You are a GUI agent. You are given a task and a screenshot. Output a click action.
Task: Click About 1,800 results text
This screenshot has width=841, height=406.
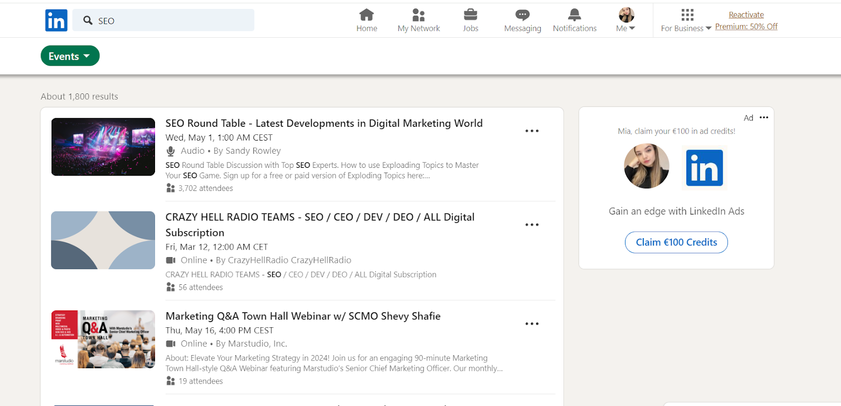pos(79,97)
